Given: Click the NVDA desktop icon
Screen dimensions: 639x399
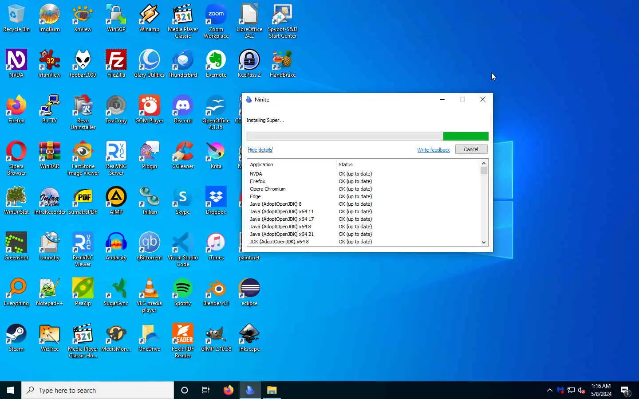Looking at the screenshot, I should (x=16, y=63).
